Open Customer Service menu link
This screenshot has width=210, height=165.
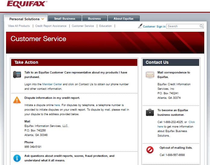[83, 26]
